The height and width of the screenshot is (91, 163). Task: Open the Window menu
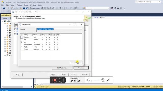point(33,5)
